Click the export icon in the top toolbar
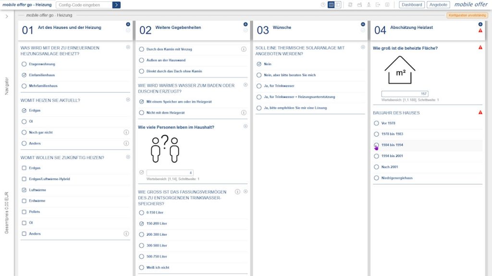492x276 pixels. coord(378,4)
